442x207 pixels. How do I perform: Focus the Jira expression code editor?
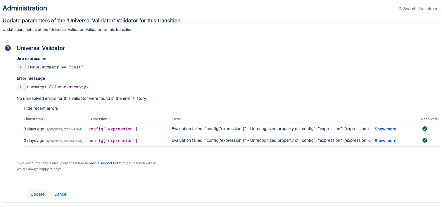pos(117,67)
